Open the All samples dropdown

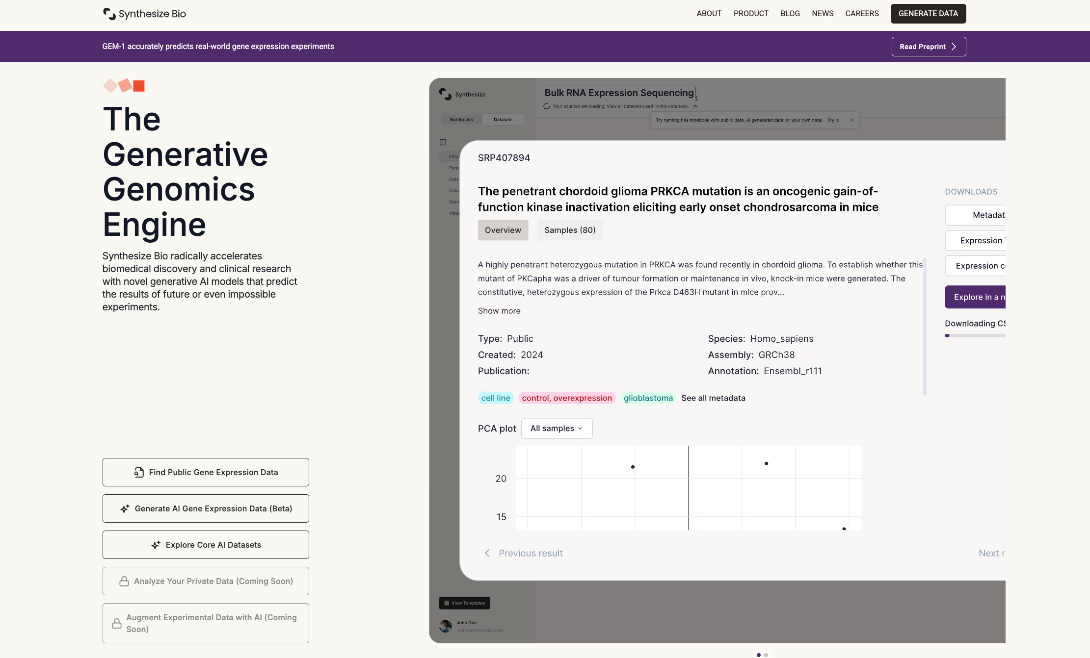[557, 429]
